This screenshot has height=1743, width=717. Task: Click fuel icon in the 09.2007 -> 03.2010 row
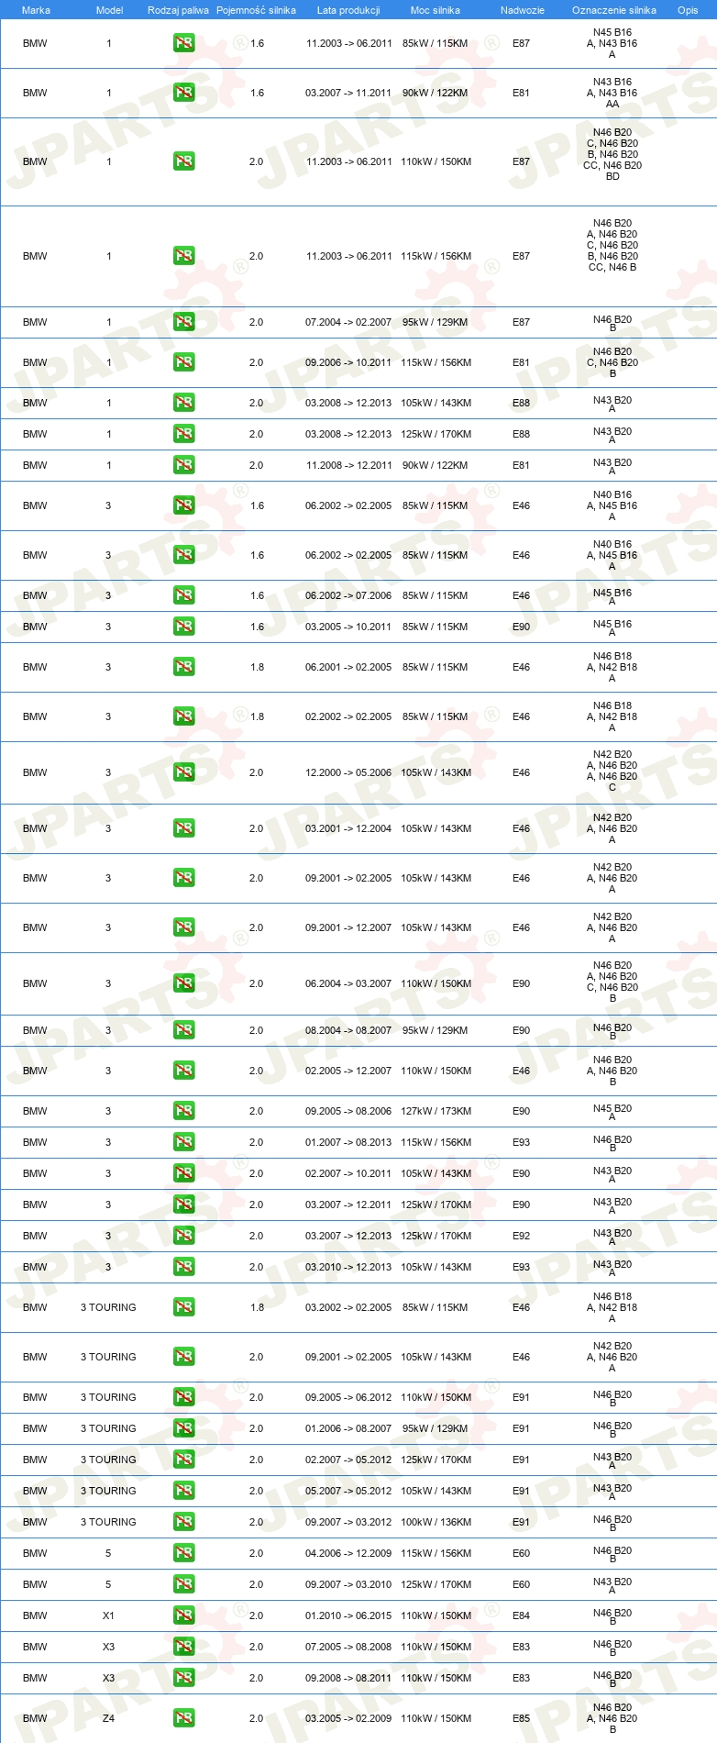coord(183,1584)
